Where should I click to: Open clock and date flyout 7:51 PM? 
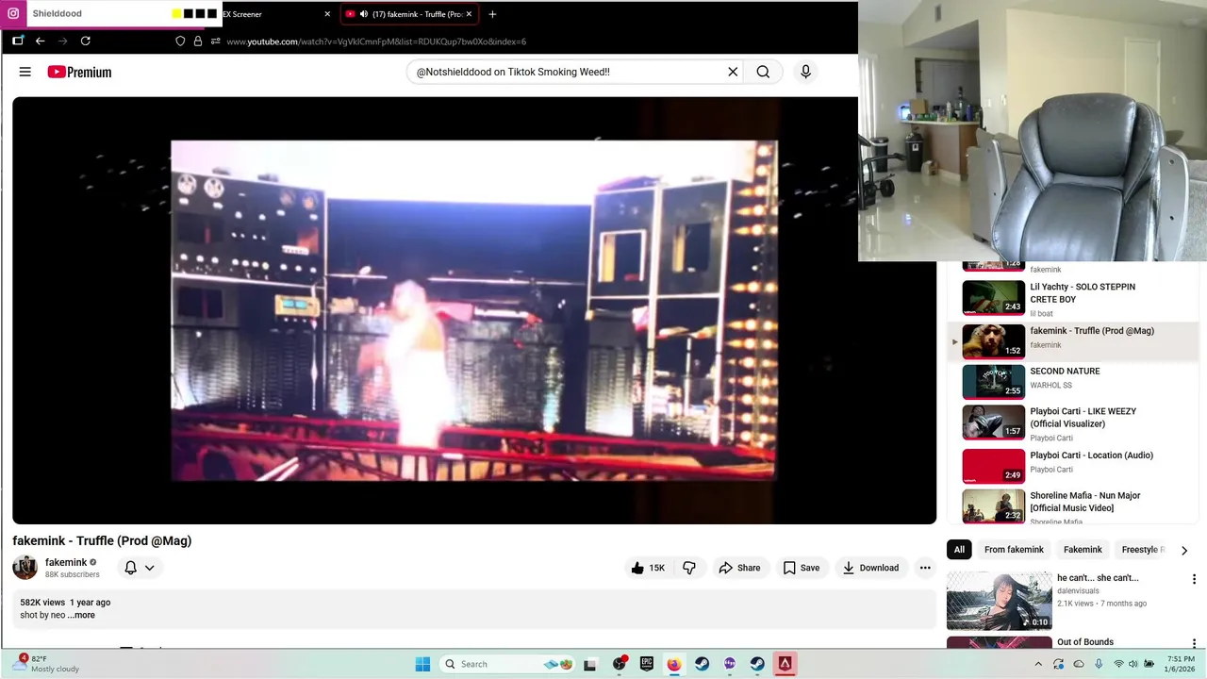(x=1181, y=664)
